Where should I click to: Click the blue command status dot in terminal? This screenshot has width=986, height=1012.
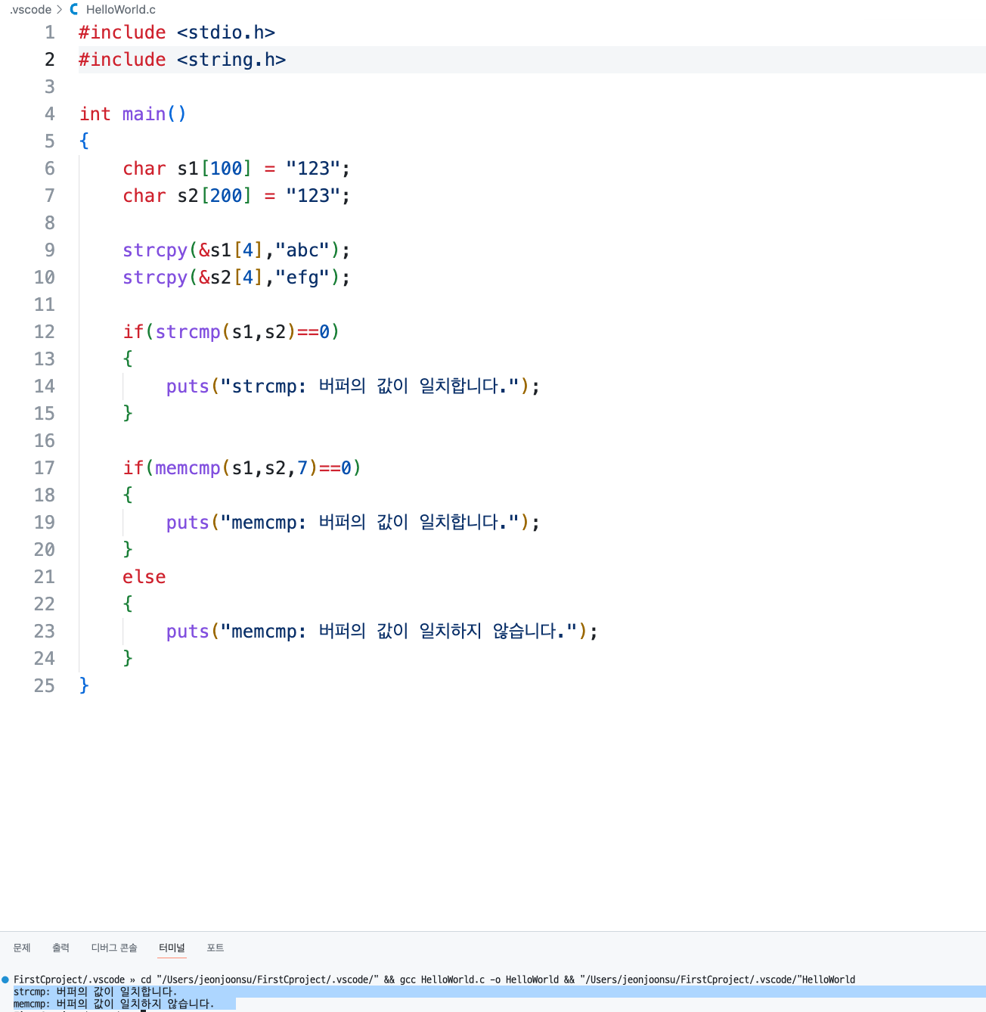point(5,979)
